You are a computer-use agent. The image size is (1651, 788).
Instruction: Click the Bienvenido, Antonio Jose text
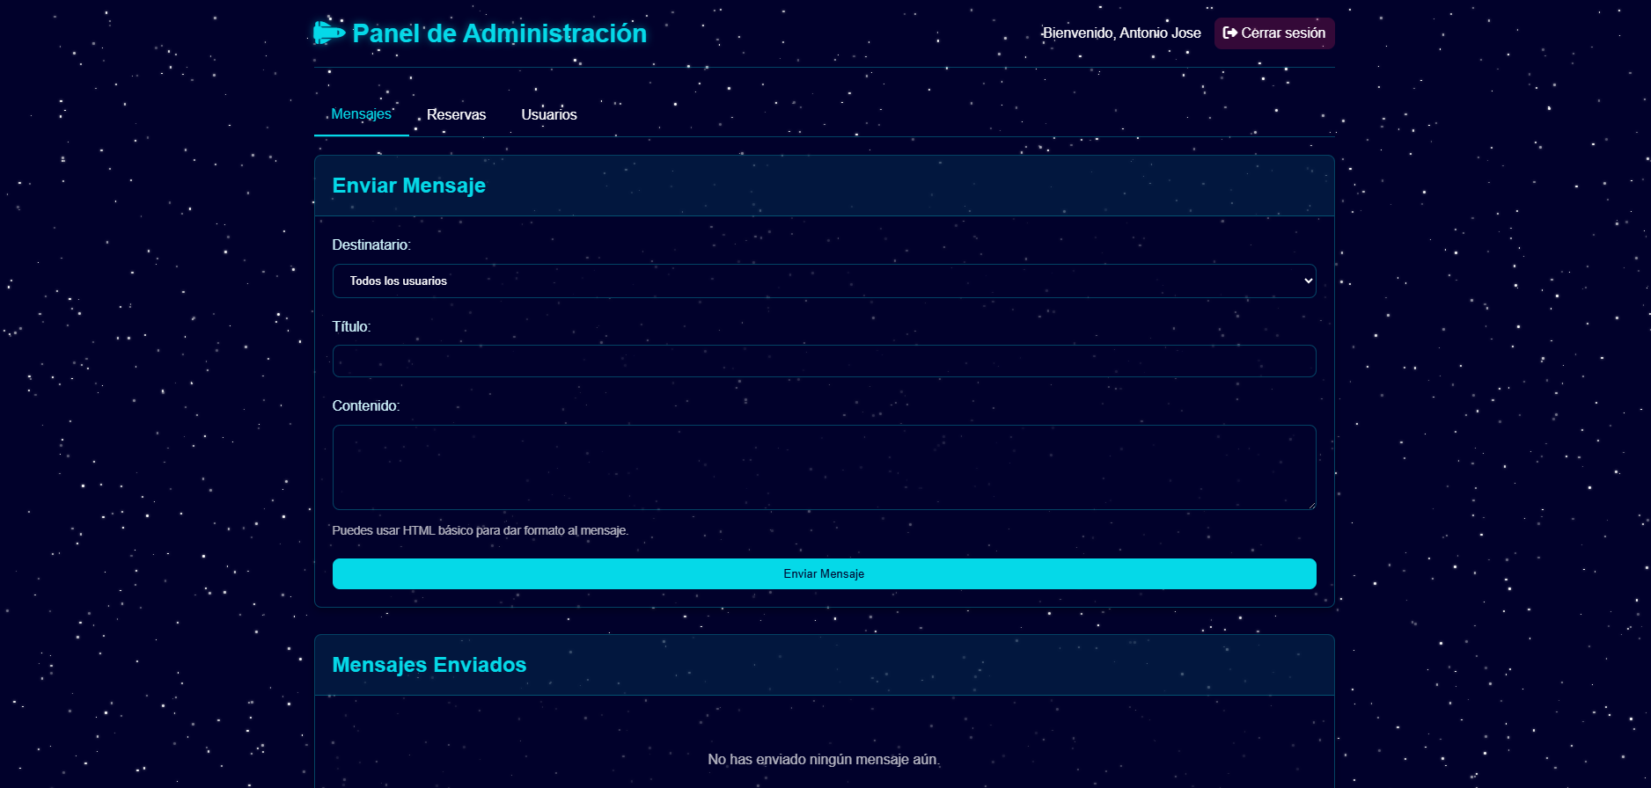(x=1121, y=33)
